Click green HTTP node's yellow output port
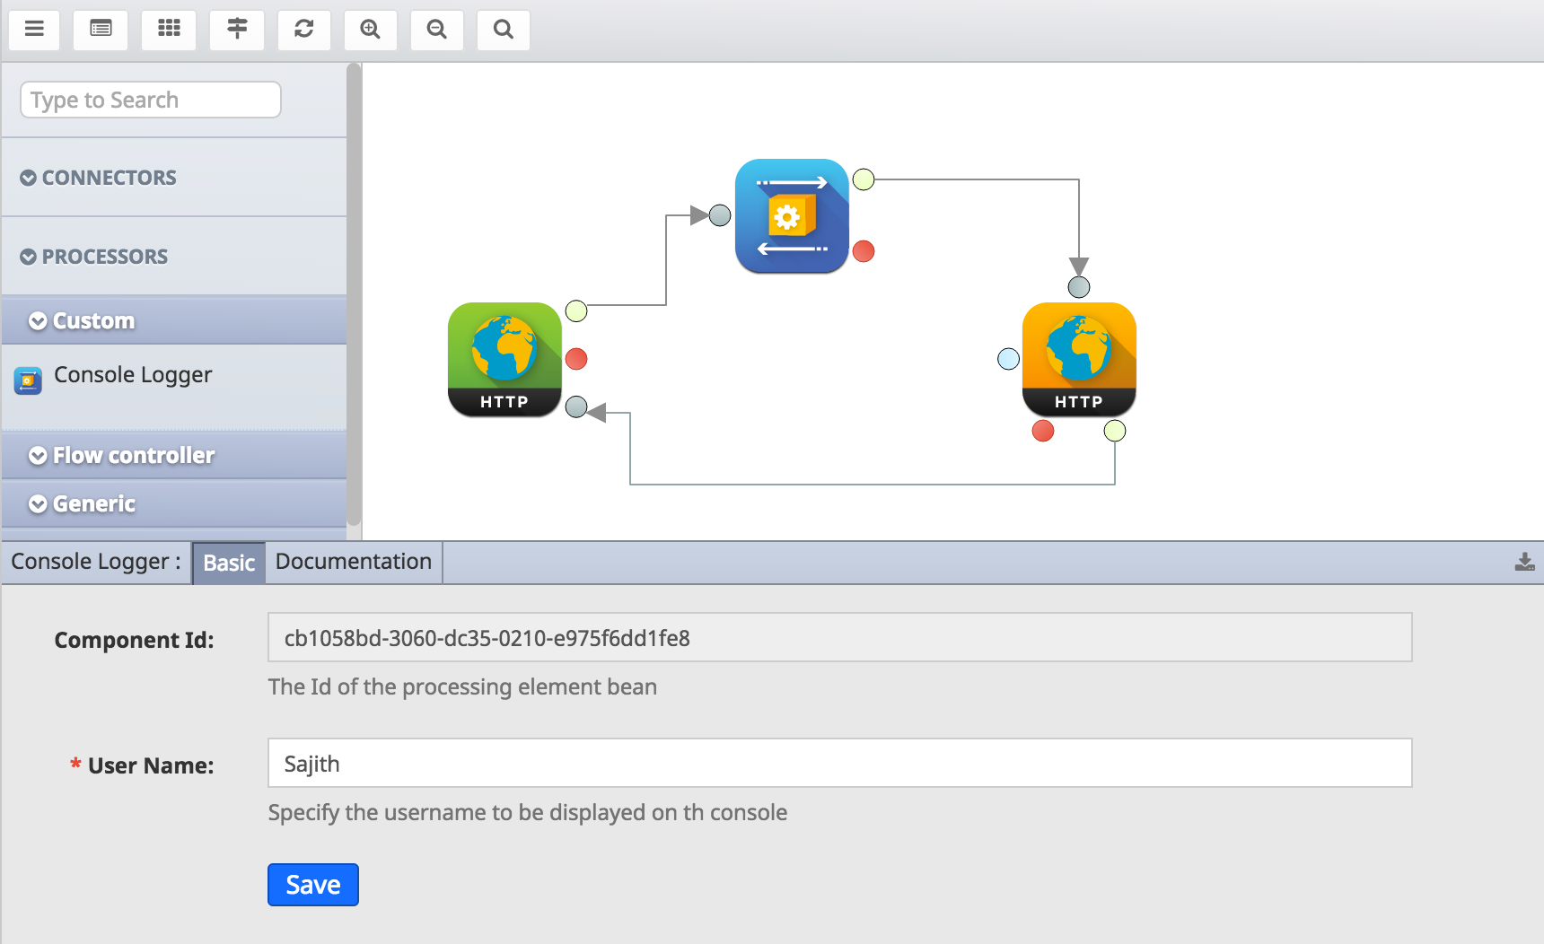The image size is (1544, 944). click(x=576, y=311)
